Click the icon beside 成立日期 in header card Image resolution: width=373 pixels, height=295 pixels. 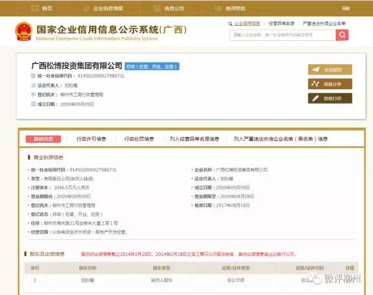pos(33,104)
